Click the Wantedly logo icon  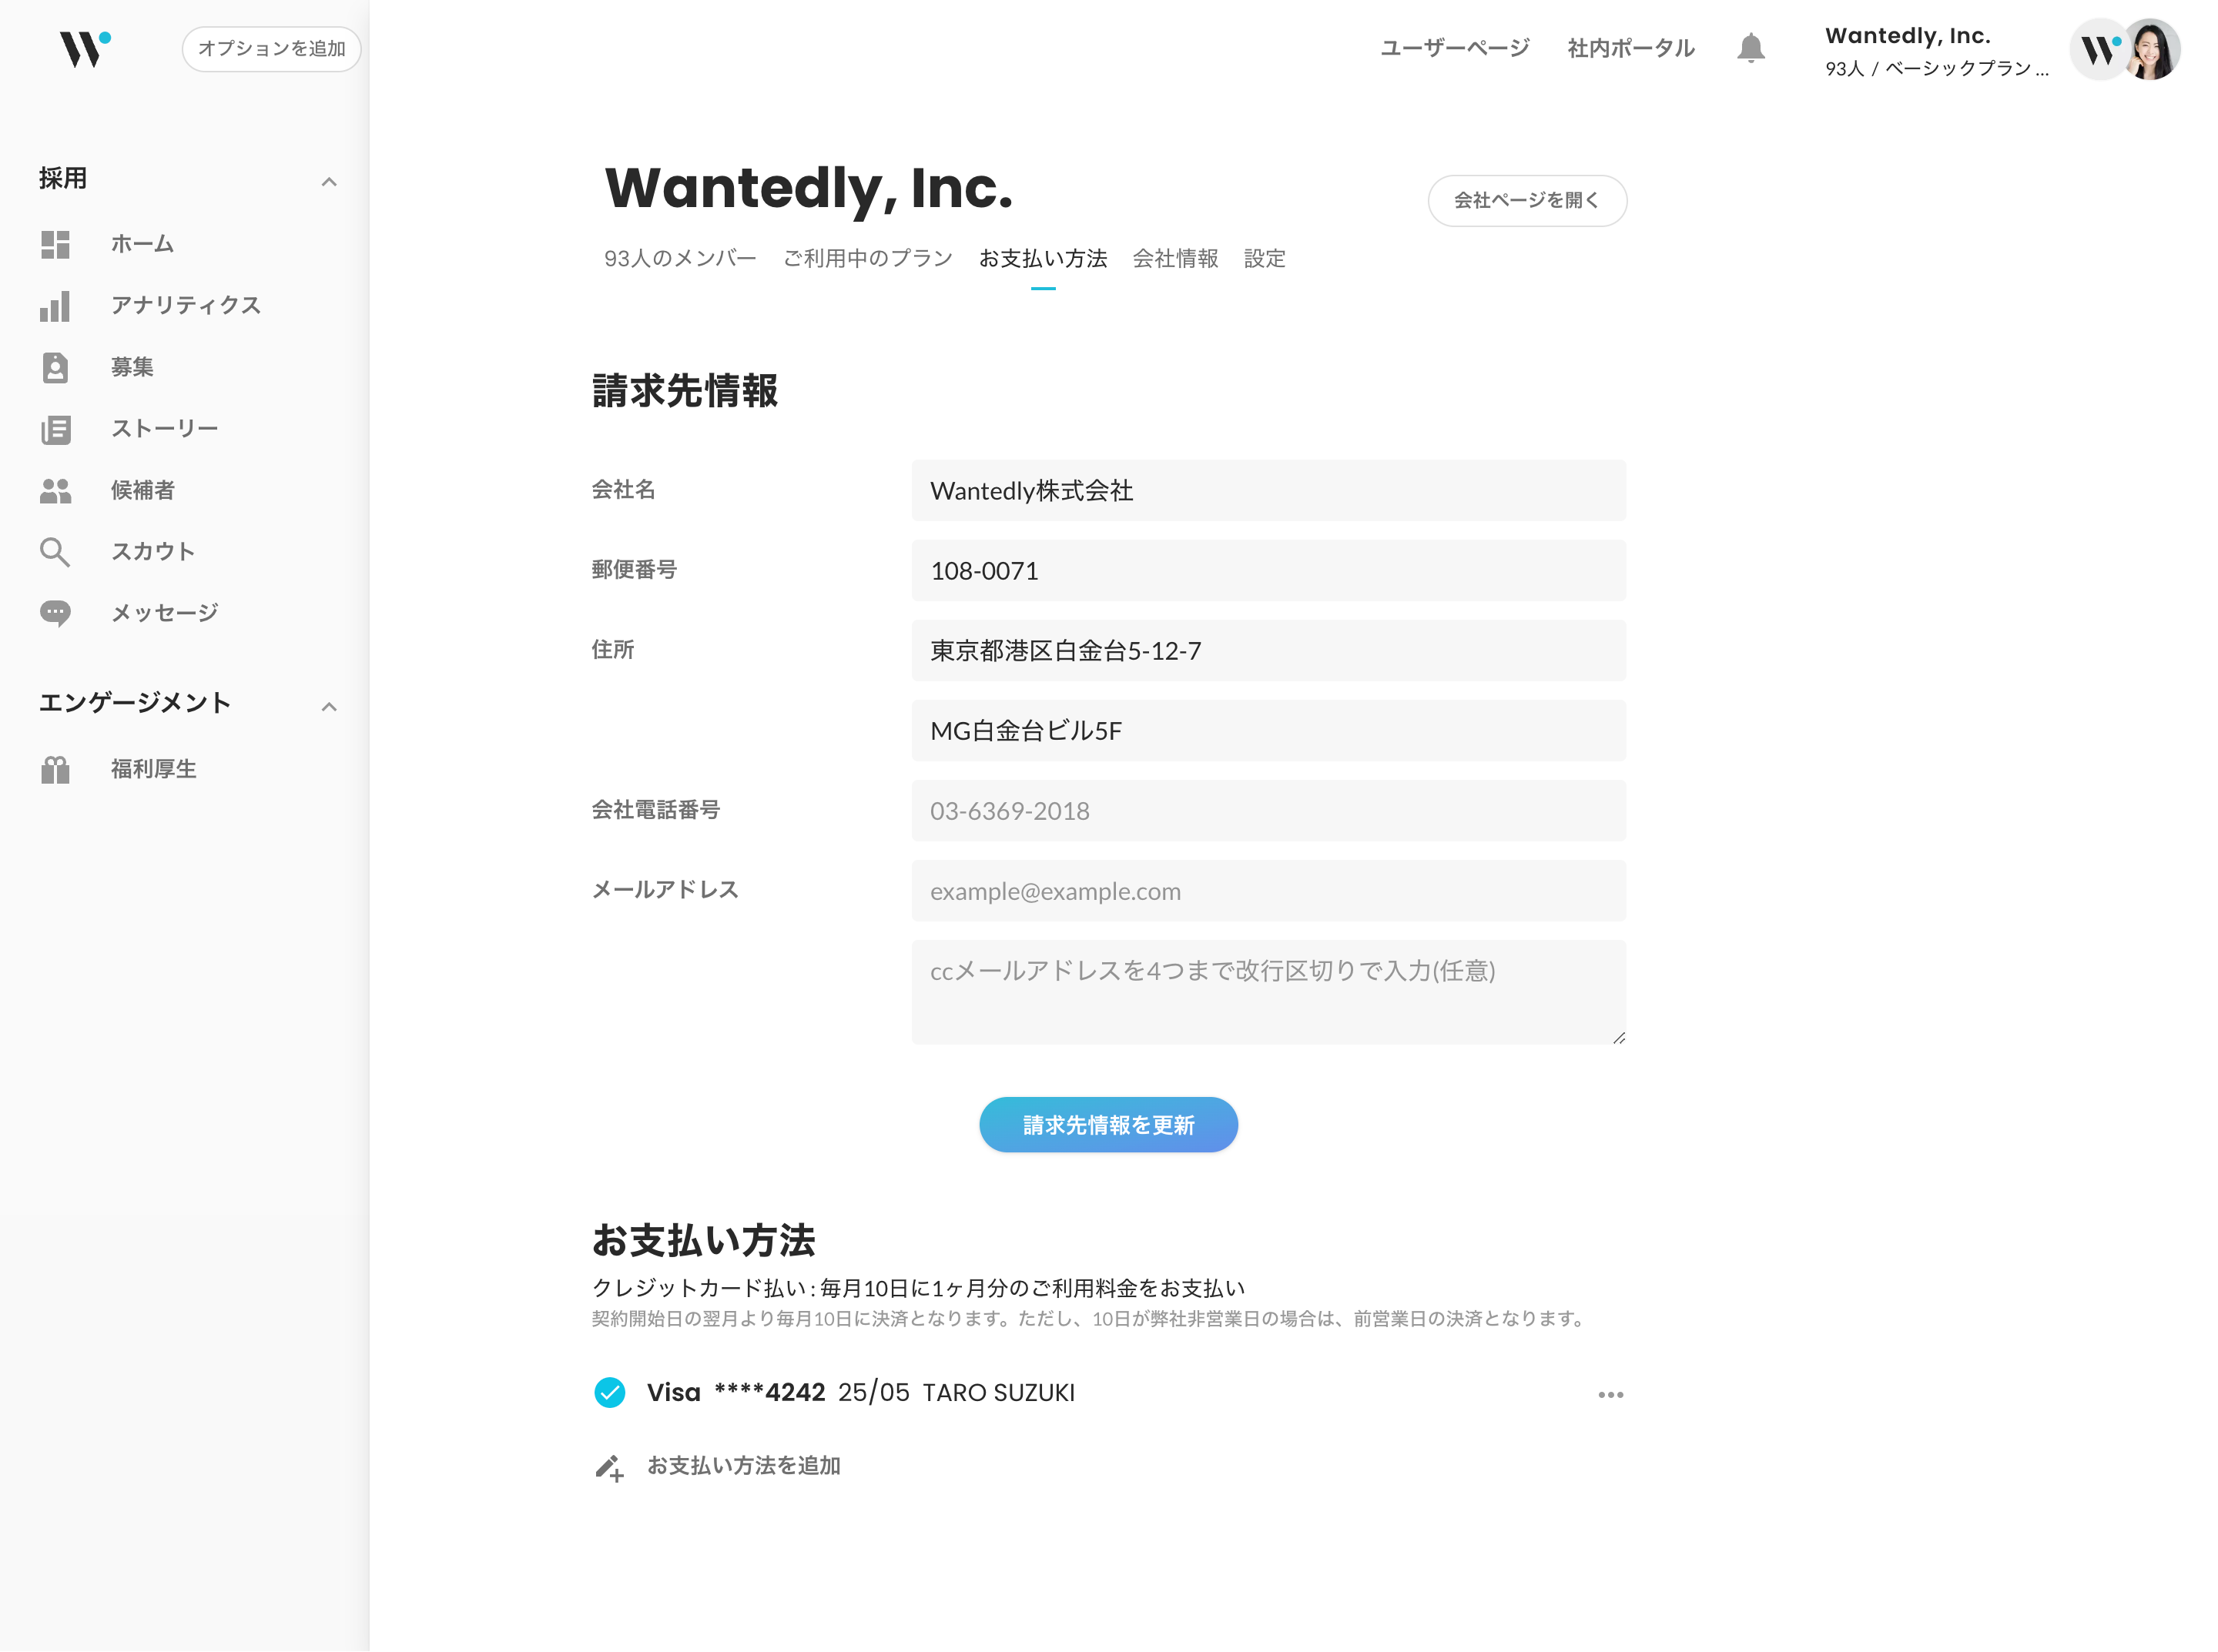84,48
